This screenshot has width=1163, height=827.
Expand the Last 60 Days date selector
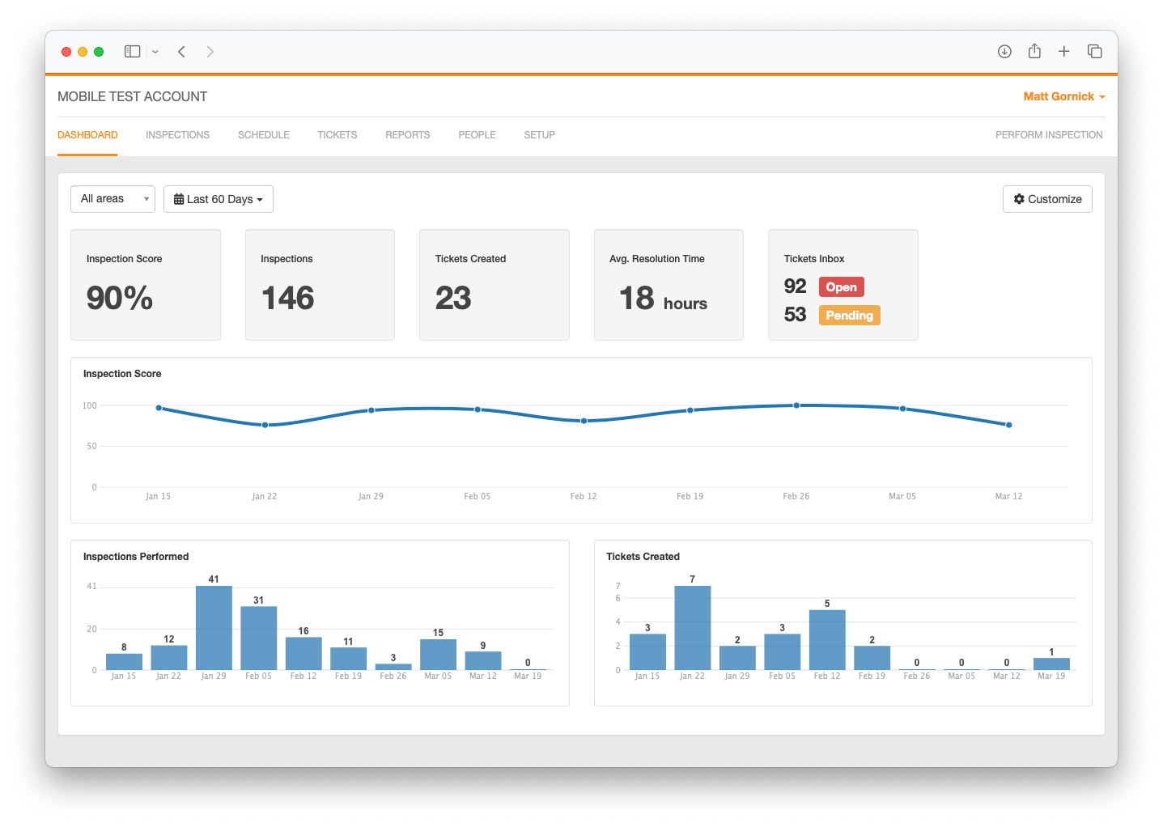[218, 198]
